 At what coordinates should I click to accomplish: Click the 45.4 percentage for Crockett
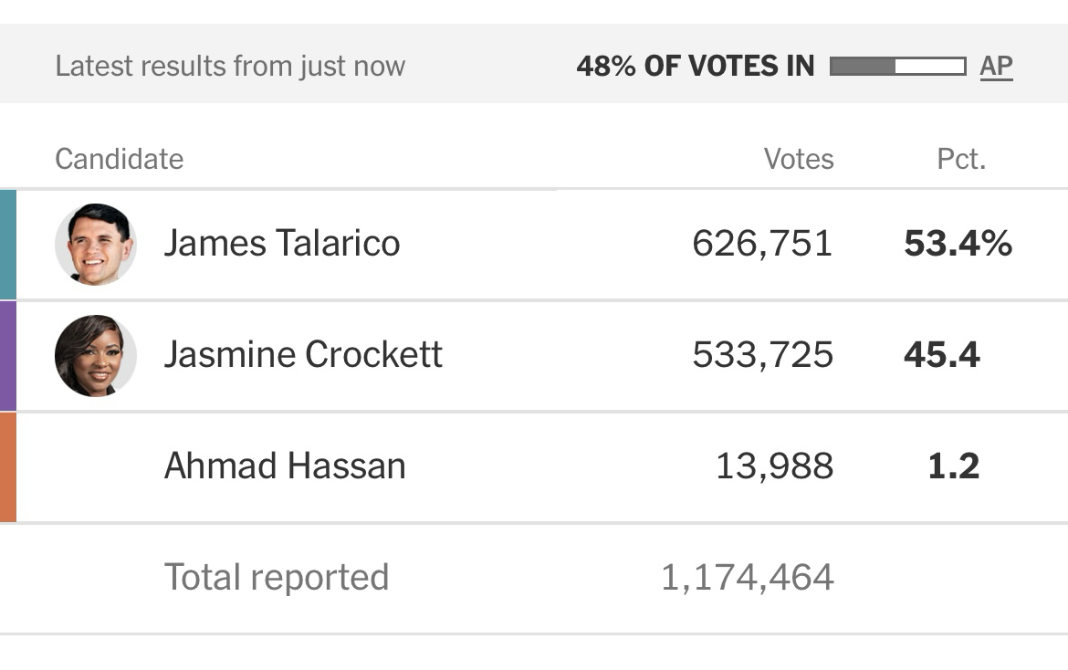tap(942, 355)
